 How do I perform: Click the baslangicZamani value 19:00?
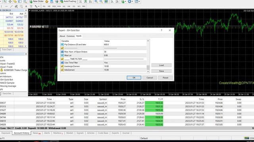point(125,66)
